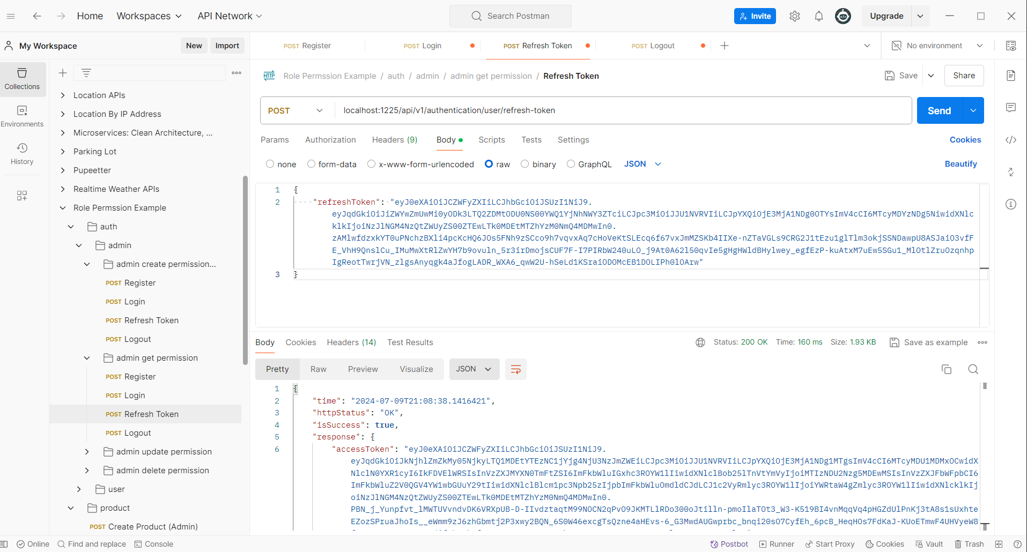Click Beautify link
This screenshot has height=552, width=1027.
(960, 164)
